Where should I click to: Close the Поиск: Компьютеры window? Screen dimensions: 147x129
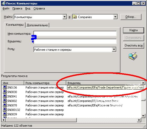[143, 3]
